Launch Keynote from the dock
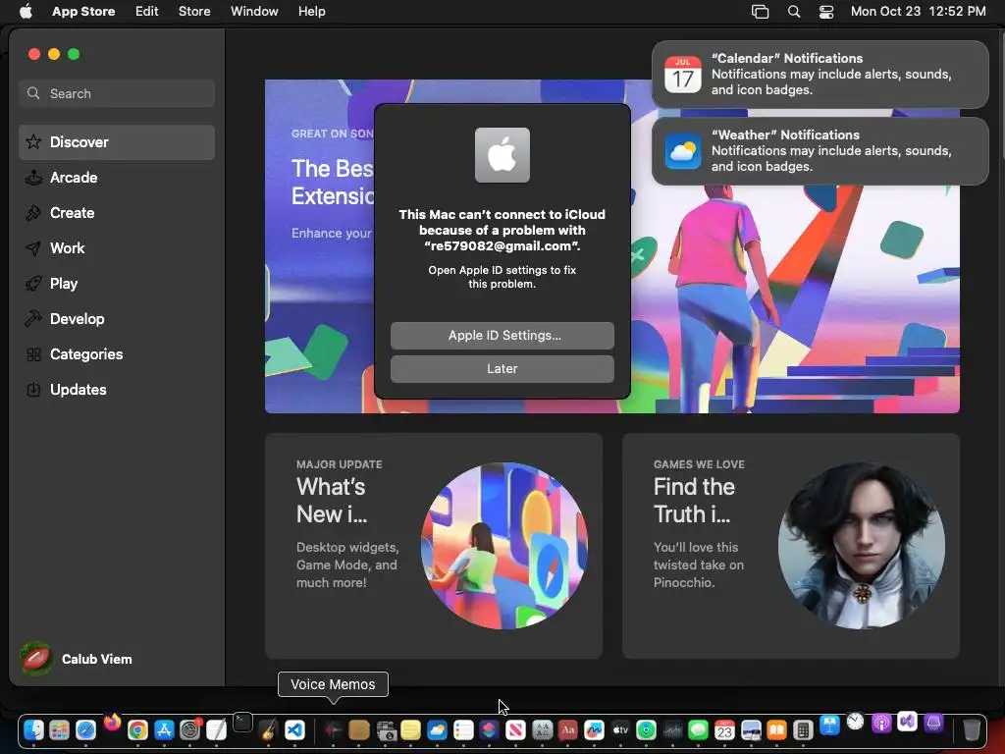This screenshot has width=1005, height=754. click(829, 726)
